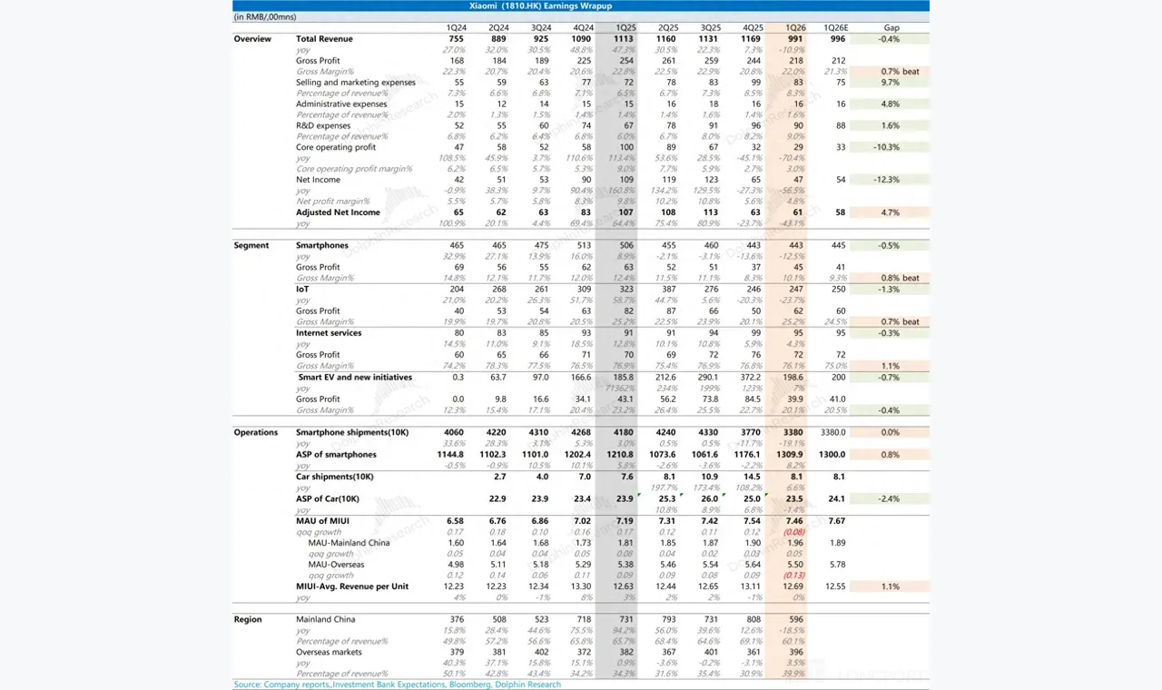Screen dimensions: 1162x690
Task: Click the 'Adjusted Net Income' row label
Action: 336,212
